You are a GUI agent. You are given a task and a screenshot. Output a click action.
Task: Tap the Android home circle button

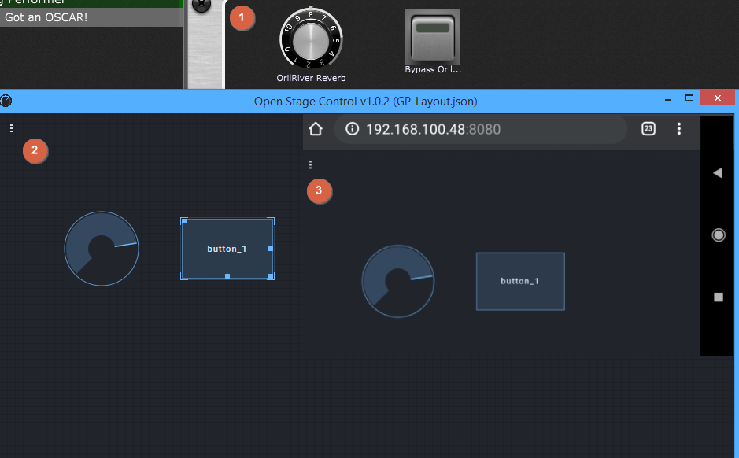coord(719,235)
